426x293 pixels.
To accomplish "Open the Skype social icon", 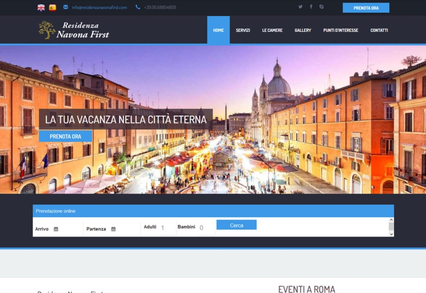I will tap(322, 7).
